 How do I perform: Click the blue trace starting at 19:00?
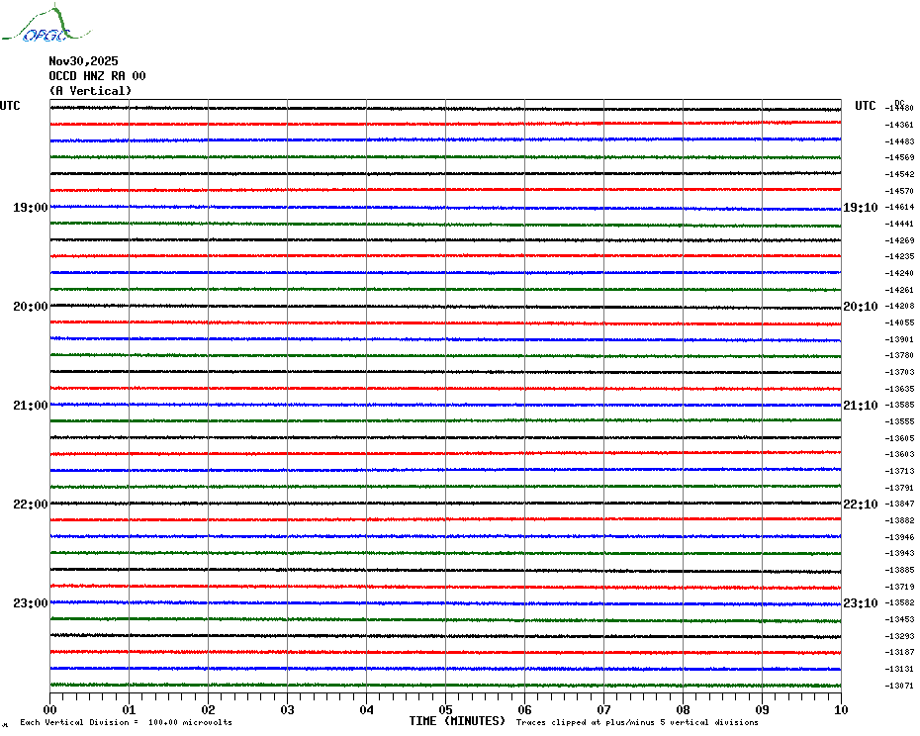(445, 207)
